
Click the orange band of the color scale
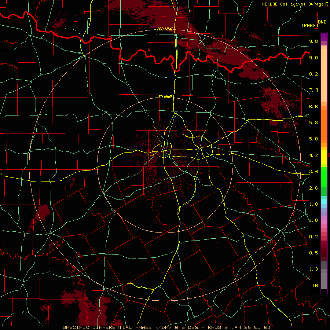[x=324, y=126]
